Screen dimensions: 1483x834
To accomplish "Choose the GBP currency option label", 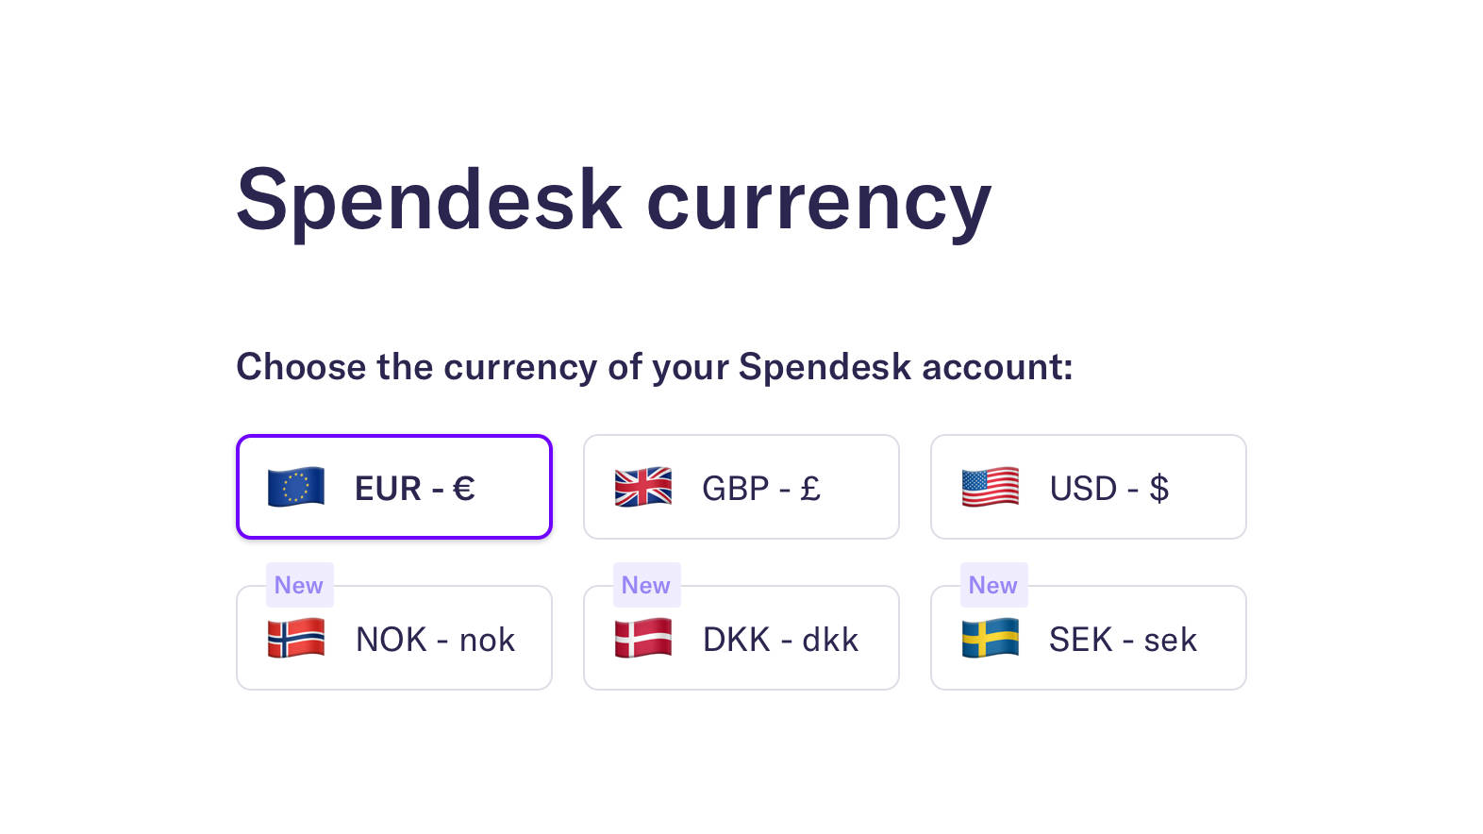I will tap(760, 489).
